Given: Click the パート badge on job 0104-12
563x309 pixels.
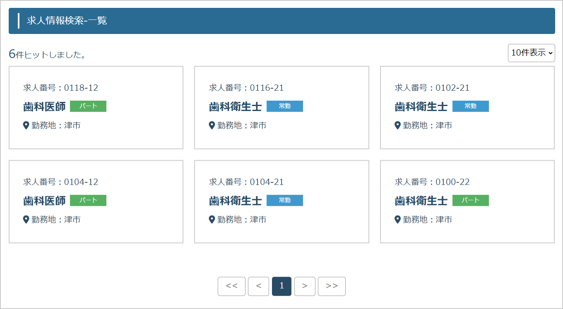Looking at the screenshot, I should click(x=88, y=200).
